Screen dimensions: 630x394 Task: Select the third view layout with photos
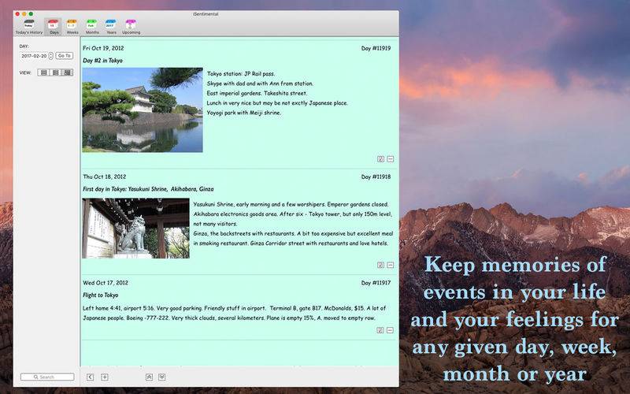coord(67,72)
